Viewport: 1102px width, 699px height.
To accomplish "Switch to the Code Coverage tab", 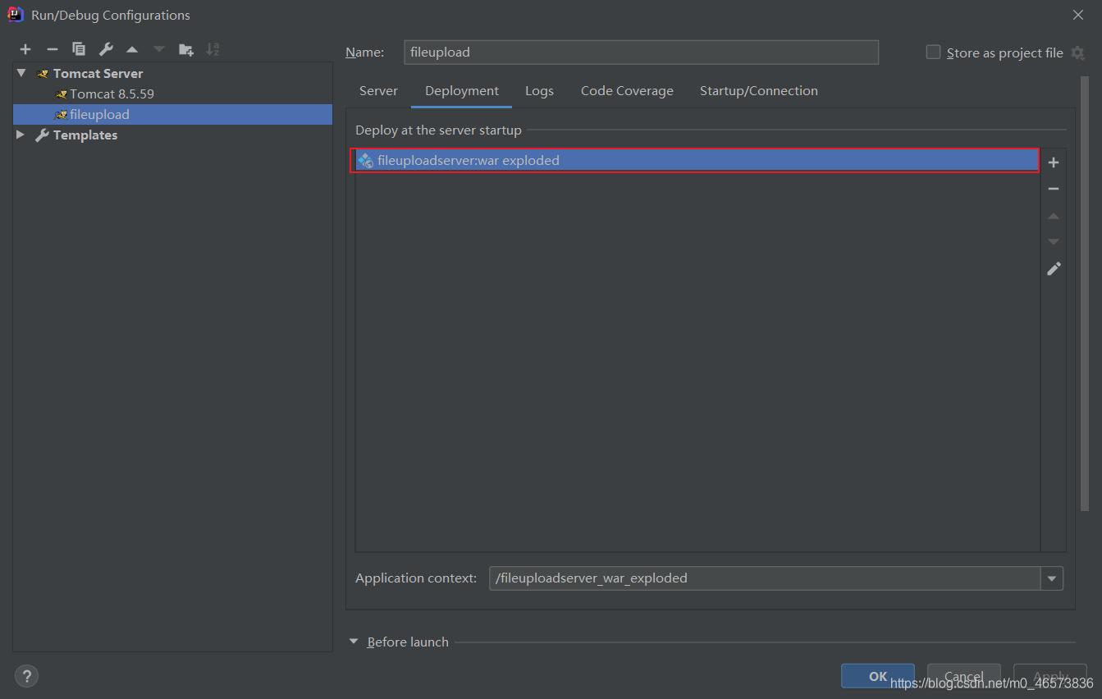I will (x=627, y=91).
